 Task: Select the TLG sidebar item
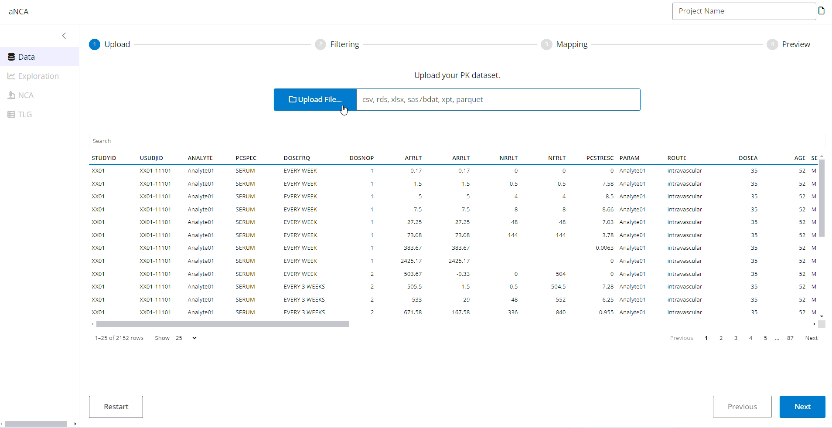[x=25, y=115]
